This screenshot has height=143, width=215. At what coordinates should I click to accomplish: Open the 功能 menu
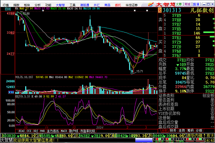(x=48, y=5)
